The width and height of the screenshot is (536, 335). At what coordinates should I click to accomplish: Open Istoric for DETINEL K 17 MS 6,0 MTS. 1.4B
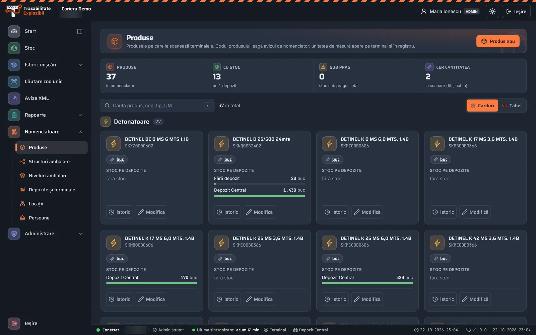click(120, 299)
